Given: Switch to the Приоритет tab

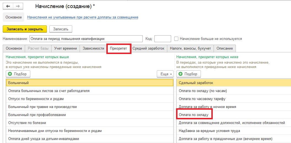Looking at the screenshot, I should click(118, 48).
